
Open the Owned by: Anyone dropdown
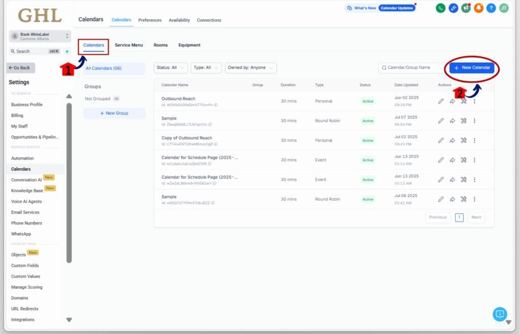click(x=251, y=68)
